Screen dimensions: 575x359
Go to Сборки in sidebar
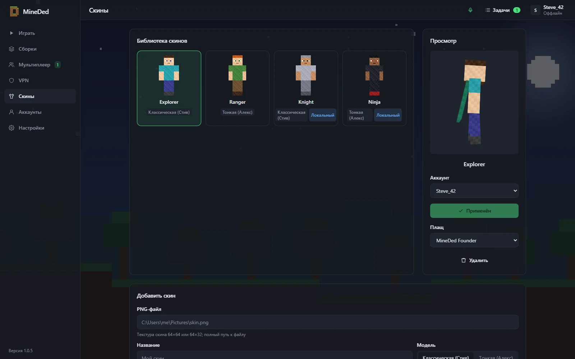pos(40,49)
